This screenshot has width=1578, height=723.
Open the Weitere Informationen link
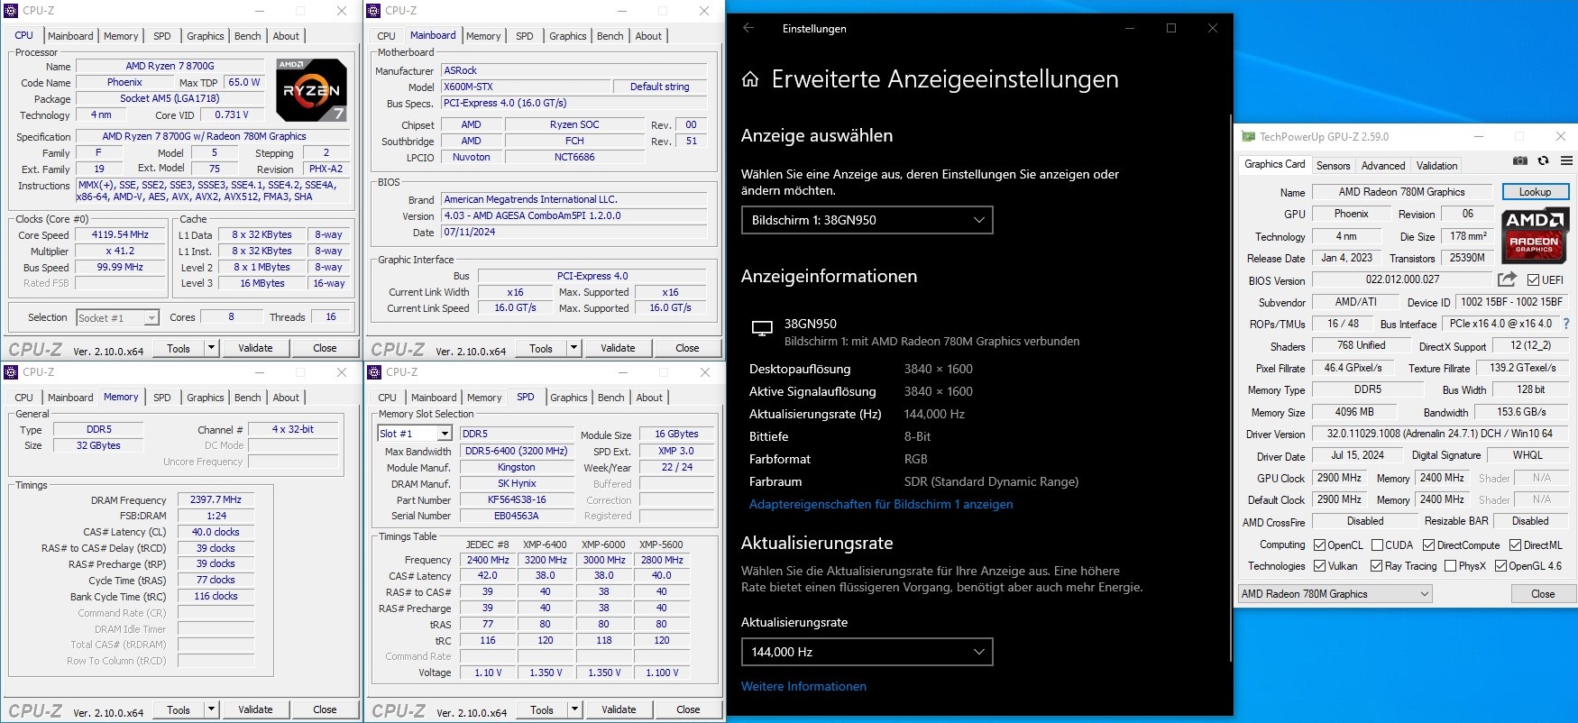[x=803, y=687]
